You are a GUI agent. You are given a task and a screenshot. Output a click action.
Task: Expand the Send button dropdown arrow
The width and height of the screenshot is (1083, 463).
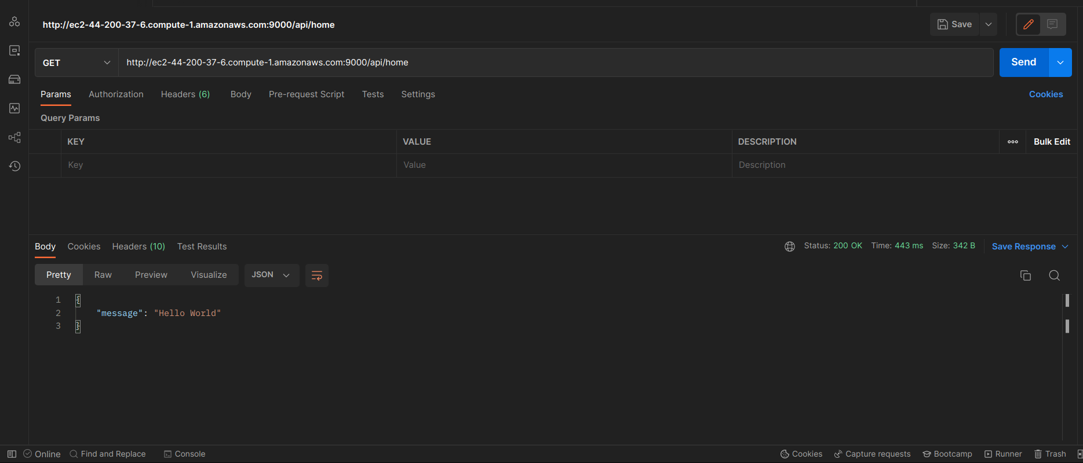[1060, 63]
